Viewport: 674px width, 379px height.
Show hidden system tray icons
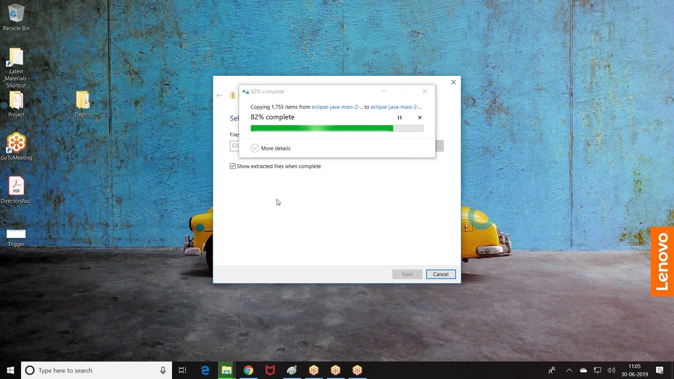pos(569,371)
